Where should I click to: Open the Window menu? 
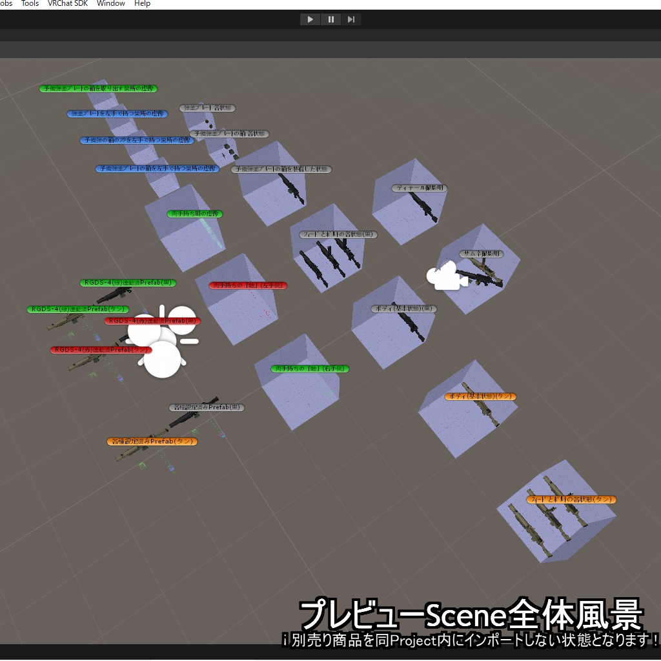[x=111, y=3]
